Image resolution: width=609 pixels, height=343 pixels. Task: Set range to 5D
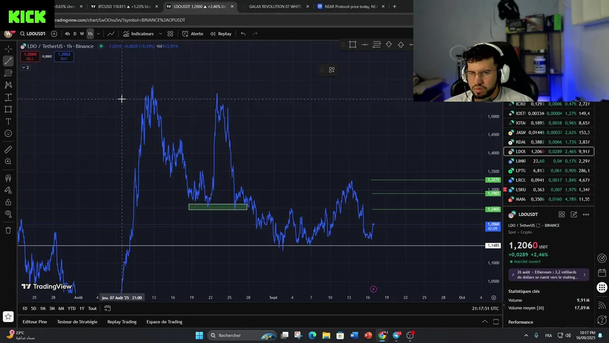click(33, 309)
